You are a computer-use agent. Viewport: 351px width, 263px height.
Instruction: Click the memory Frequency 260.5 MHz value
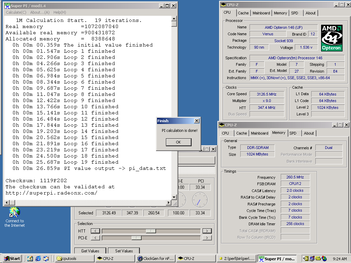click(x=295, y=177)
